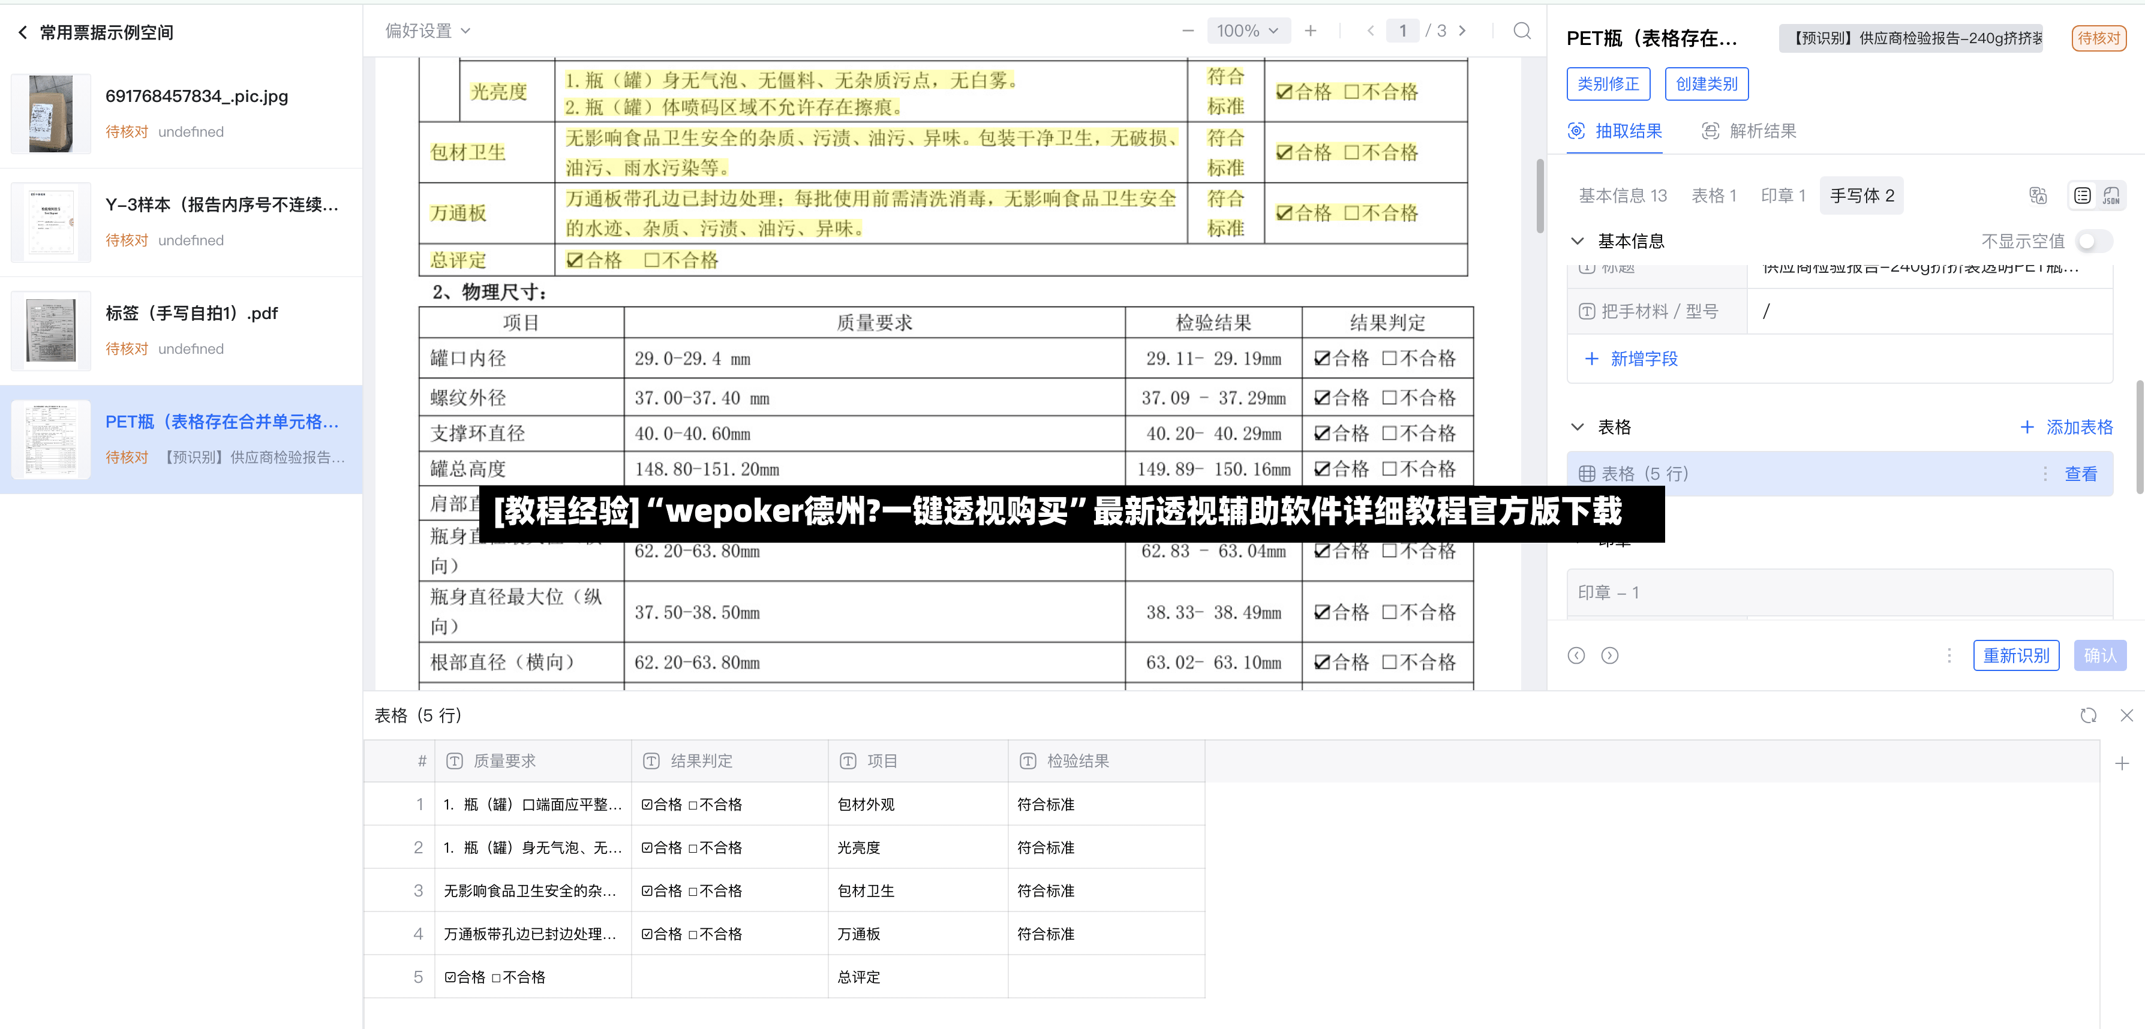The height and width of the screenshot is (1029, 2145).
Task: Go to next document circle arrow
Action: (1611, 655)
